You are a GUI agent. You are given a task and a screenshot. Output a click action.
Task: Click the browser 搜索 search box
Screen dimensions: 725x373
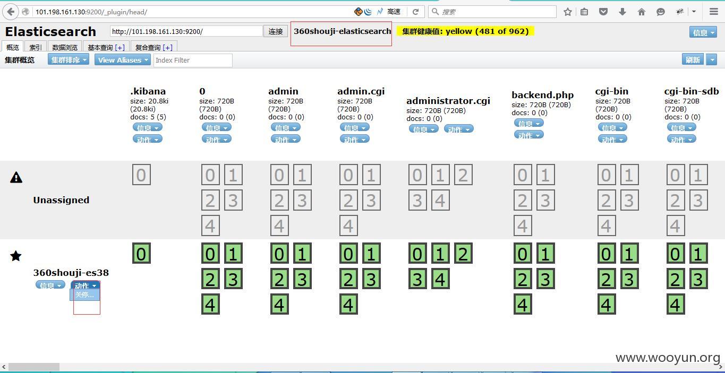tap(493, 12)
